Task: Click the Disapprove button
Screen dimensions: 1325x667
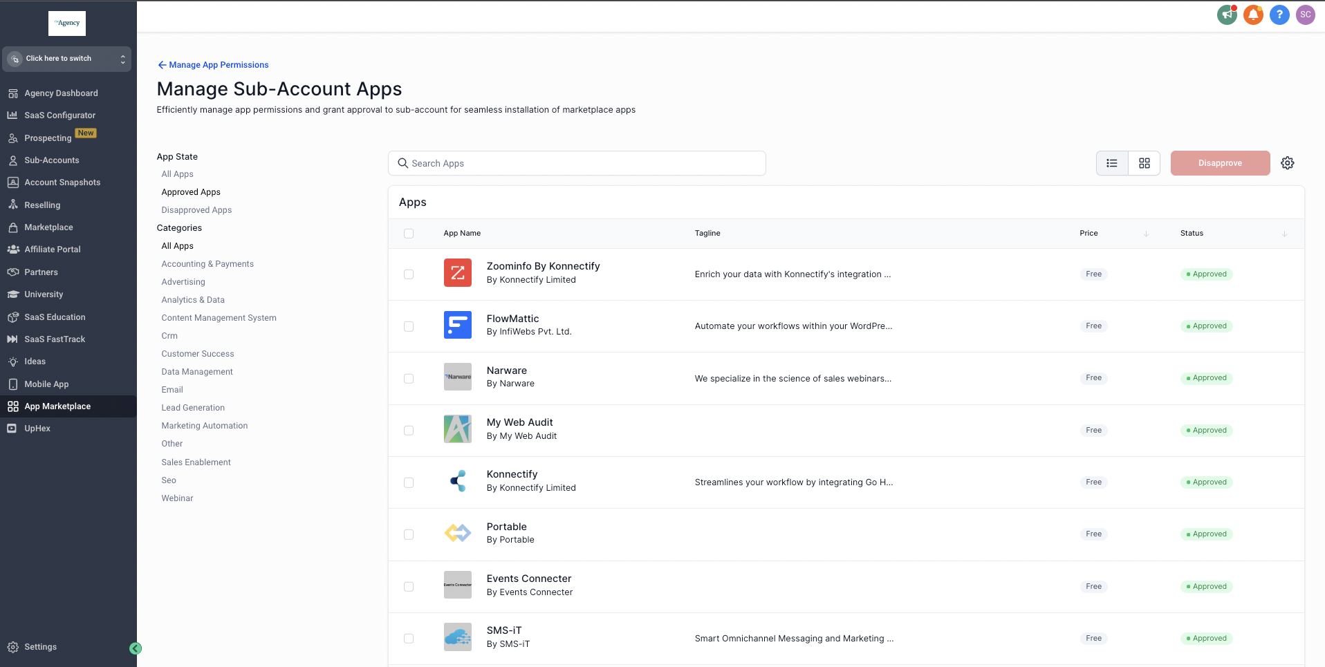Action: tap(1220, 163)
